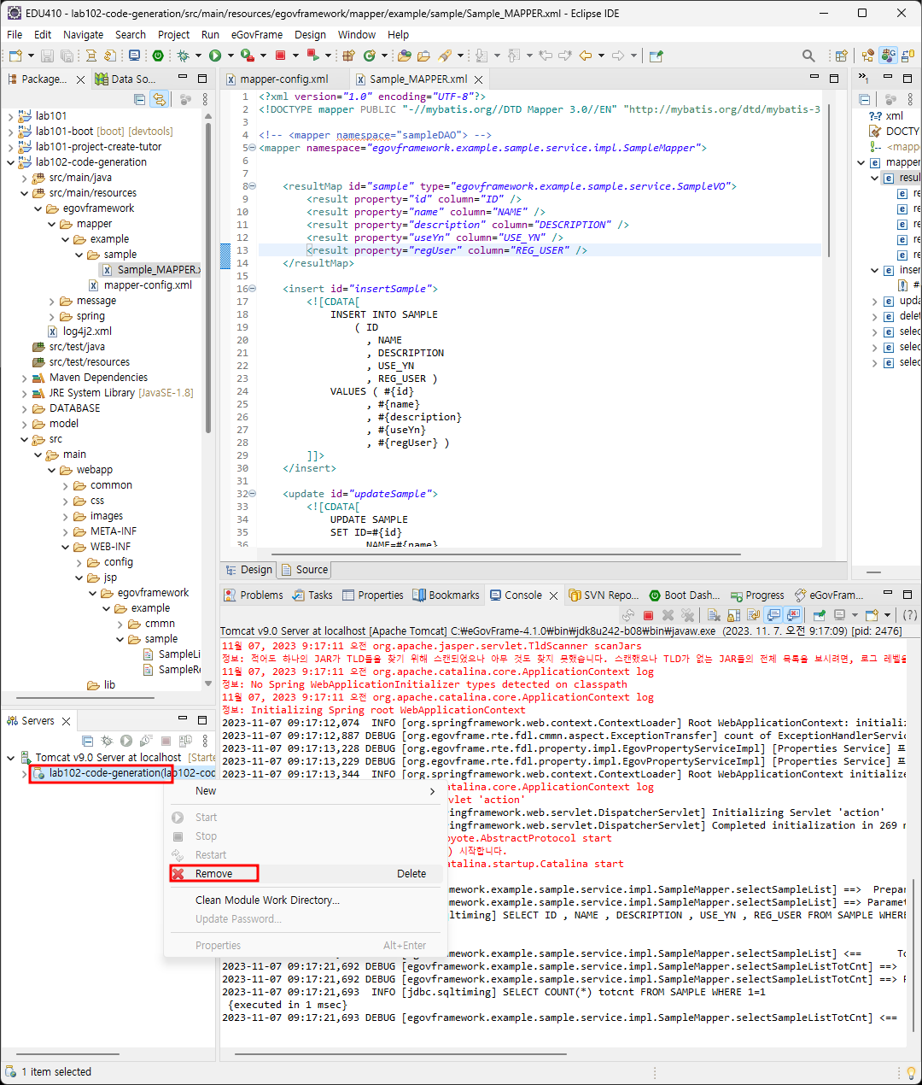The height and width of the screenshot is (1085, 922).
Task: Open the Display Selected Console dropdown
Action: point(855,615)
